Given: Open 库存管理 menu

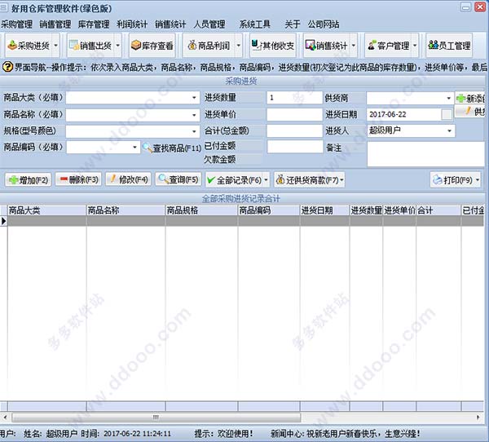Looking at the screenshot, I should 94,24.
